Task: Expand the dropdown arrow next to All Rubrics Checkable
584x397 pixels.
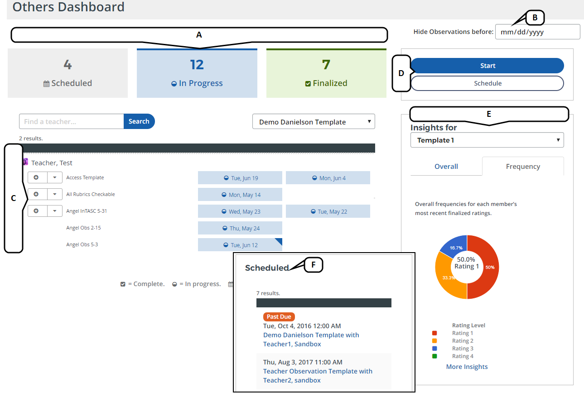Action: pyautogui.click(x=55, y=194)
